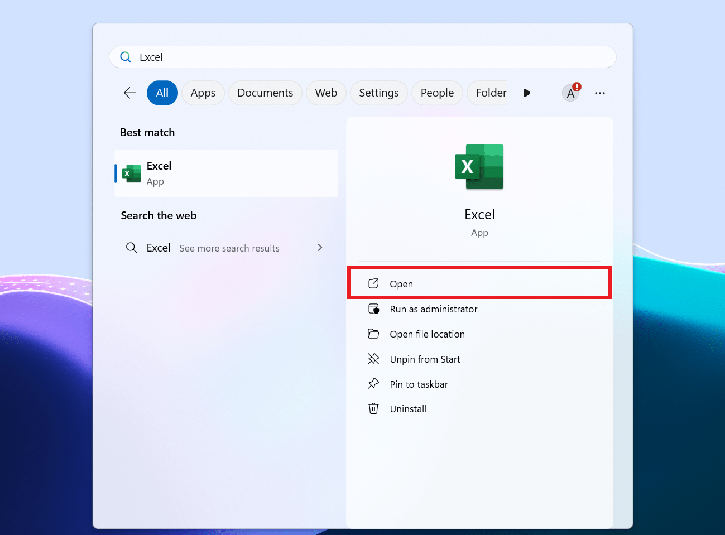725x535 pixels.
Task: Pin Excel to the taskbar
Action: point(419,384)
